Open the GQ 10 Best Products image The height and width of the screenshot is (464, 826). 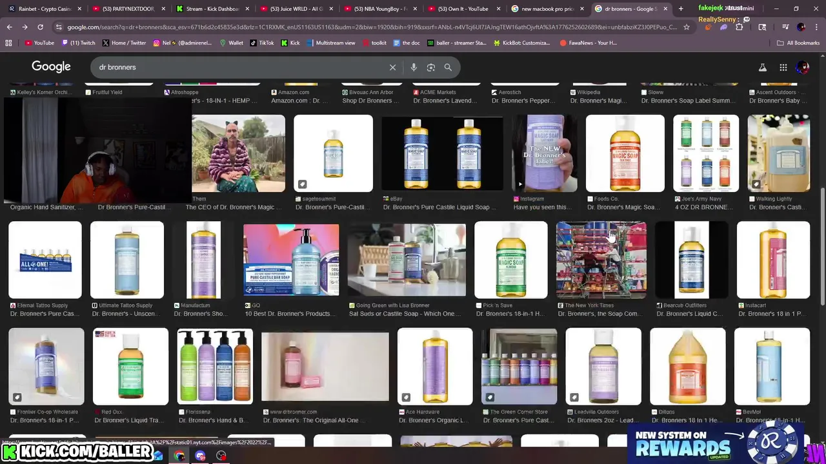click(x=291, y=260)
